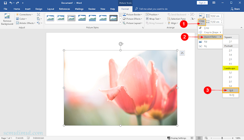The height and width of the screenshot is (140, 244).
Task: Click Display Settings in status bar
Action: point(177,138)
